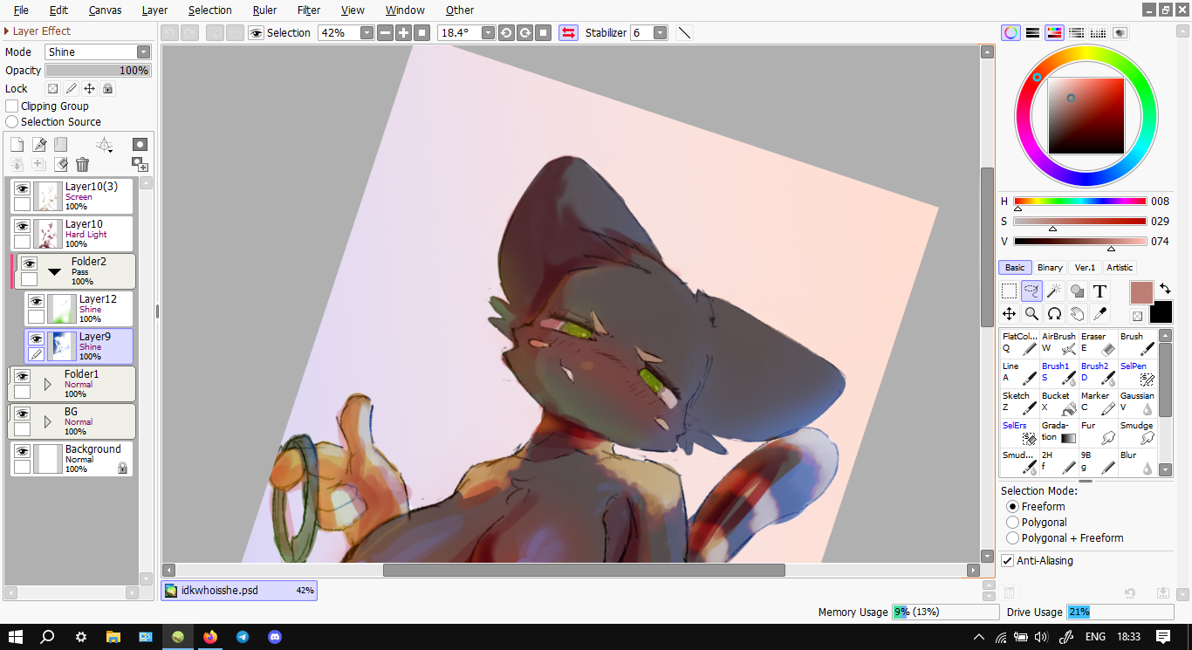
Task: Open the Stabilizer level dropdown
Action: pyautogui.click(x=661, y=32)
